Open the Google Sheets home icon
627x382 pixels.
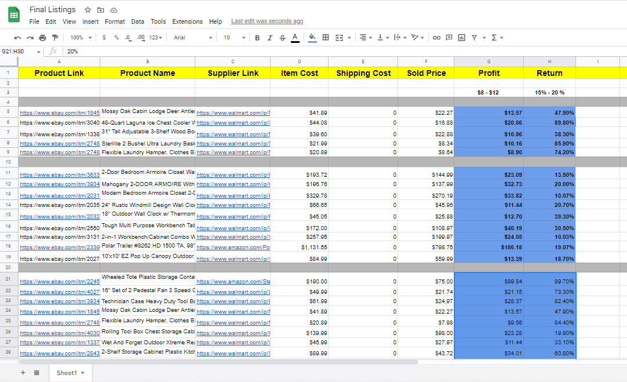click(14, 15)
